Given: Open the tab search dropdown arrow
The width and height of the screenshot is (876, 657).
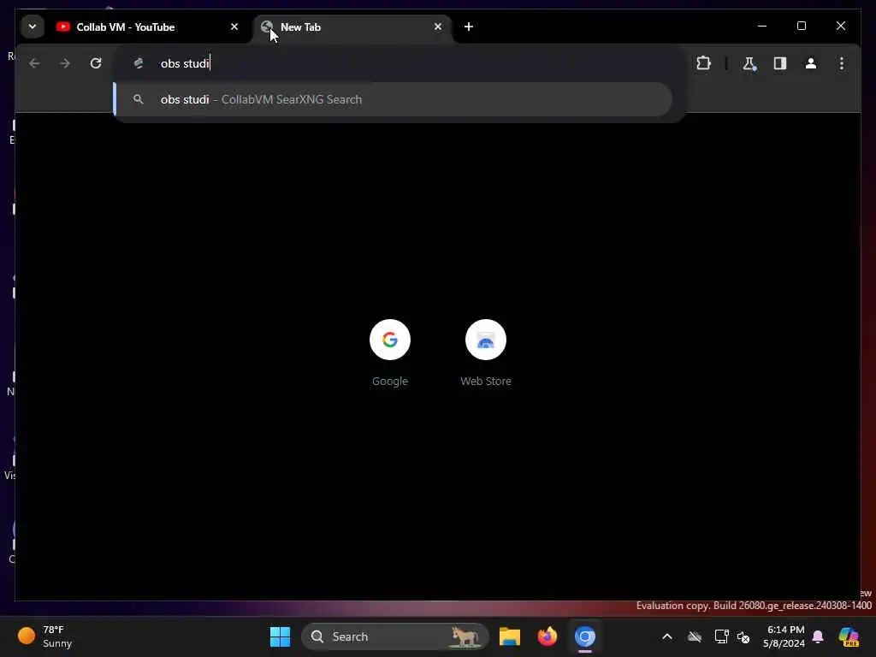Looking at the screenshot, I should click(x=33, y=27).
